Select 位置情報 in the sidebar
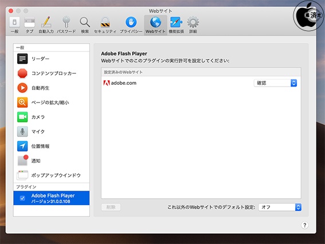The width and height of the screenshot is (325, 244). click(x=52, y=146)
